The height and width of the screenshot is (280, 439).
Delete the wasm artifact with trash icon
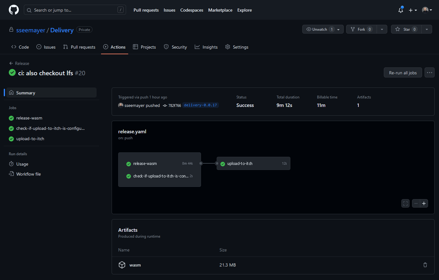click(x=425, y=265)
